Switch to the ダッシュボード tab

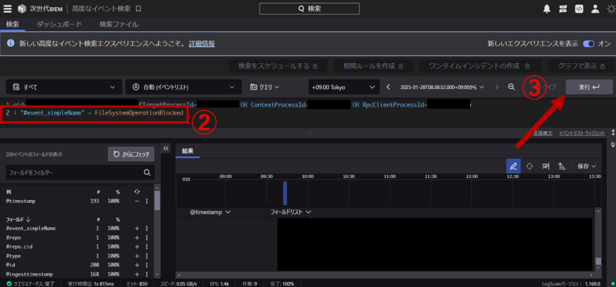pyautogui.click(x=60, y=25)
